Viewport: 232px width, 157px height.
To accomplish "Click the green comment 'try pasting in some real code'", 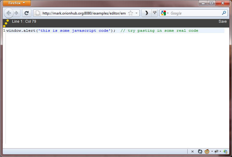I will click(163, 31).
